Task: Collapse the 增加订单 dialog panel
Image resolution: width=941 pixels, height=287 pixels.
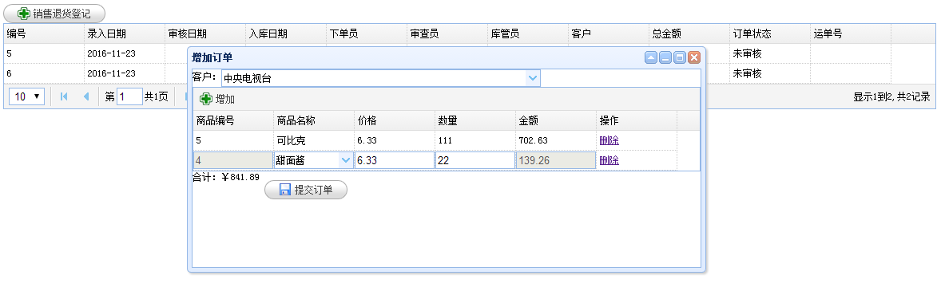Action: (651, 57)
